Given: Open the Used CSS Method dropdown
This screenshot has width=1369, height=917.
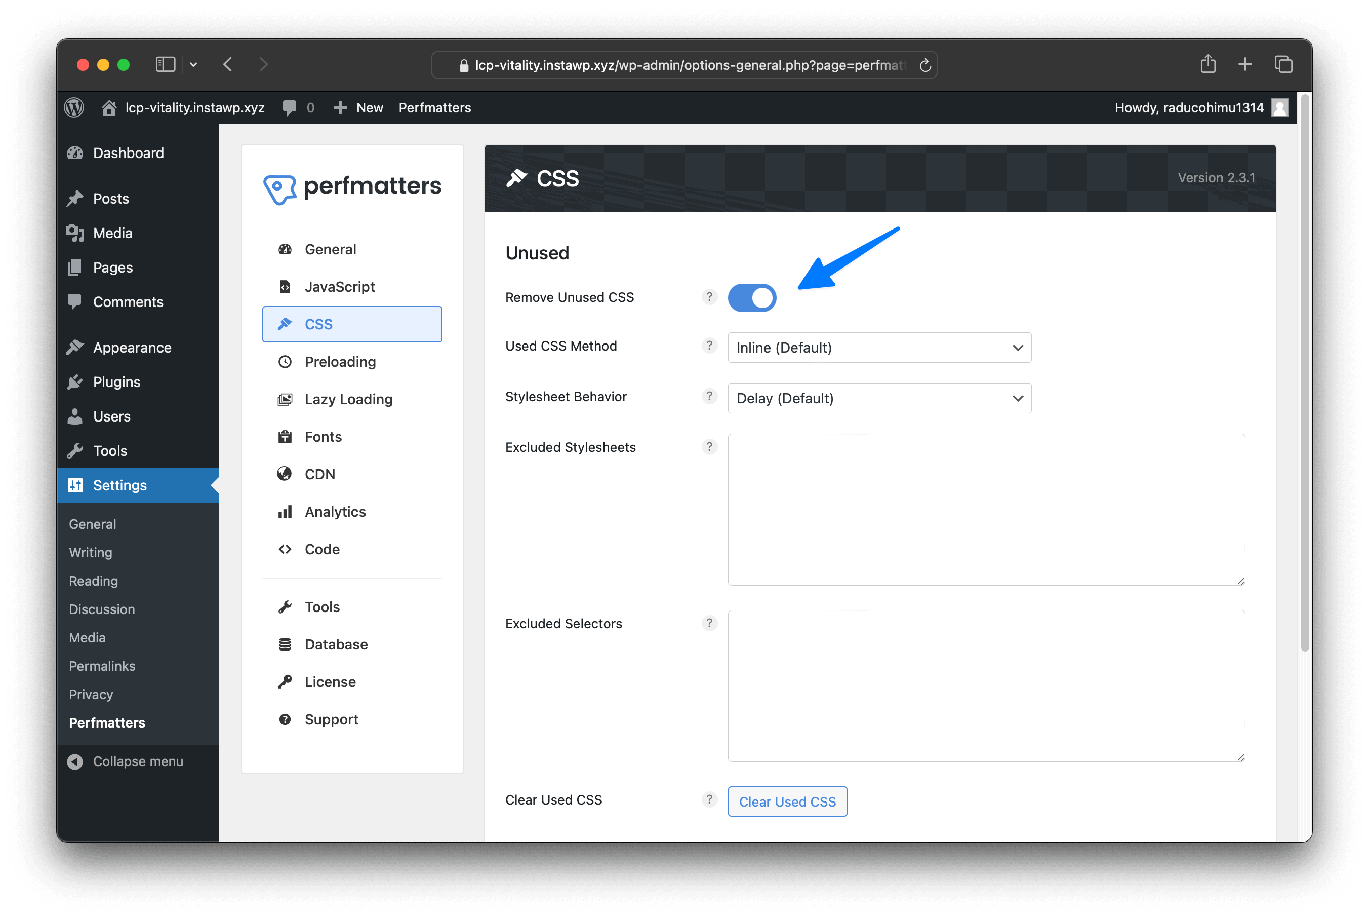Looking at the screenshot, I should [x=879, y=348].
